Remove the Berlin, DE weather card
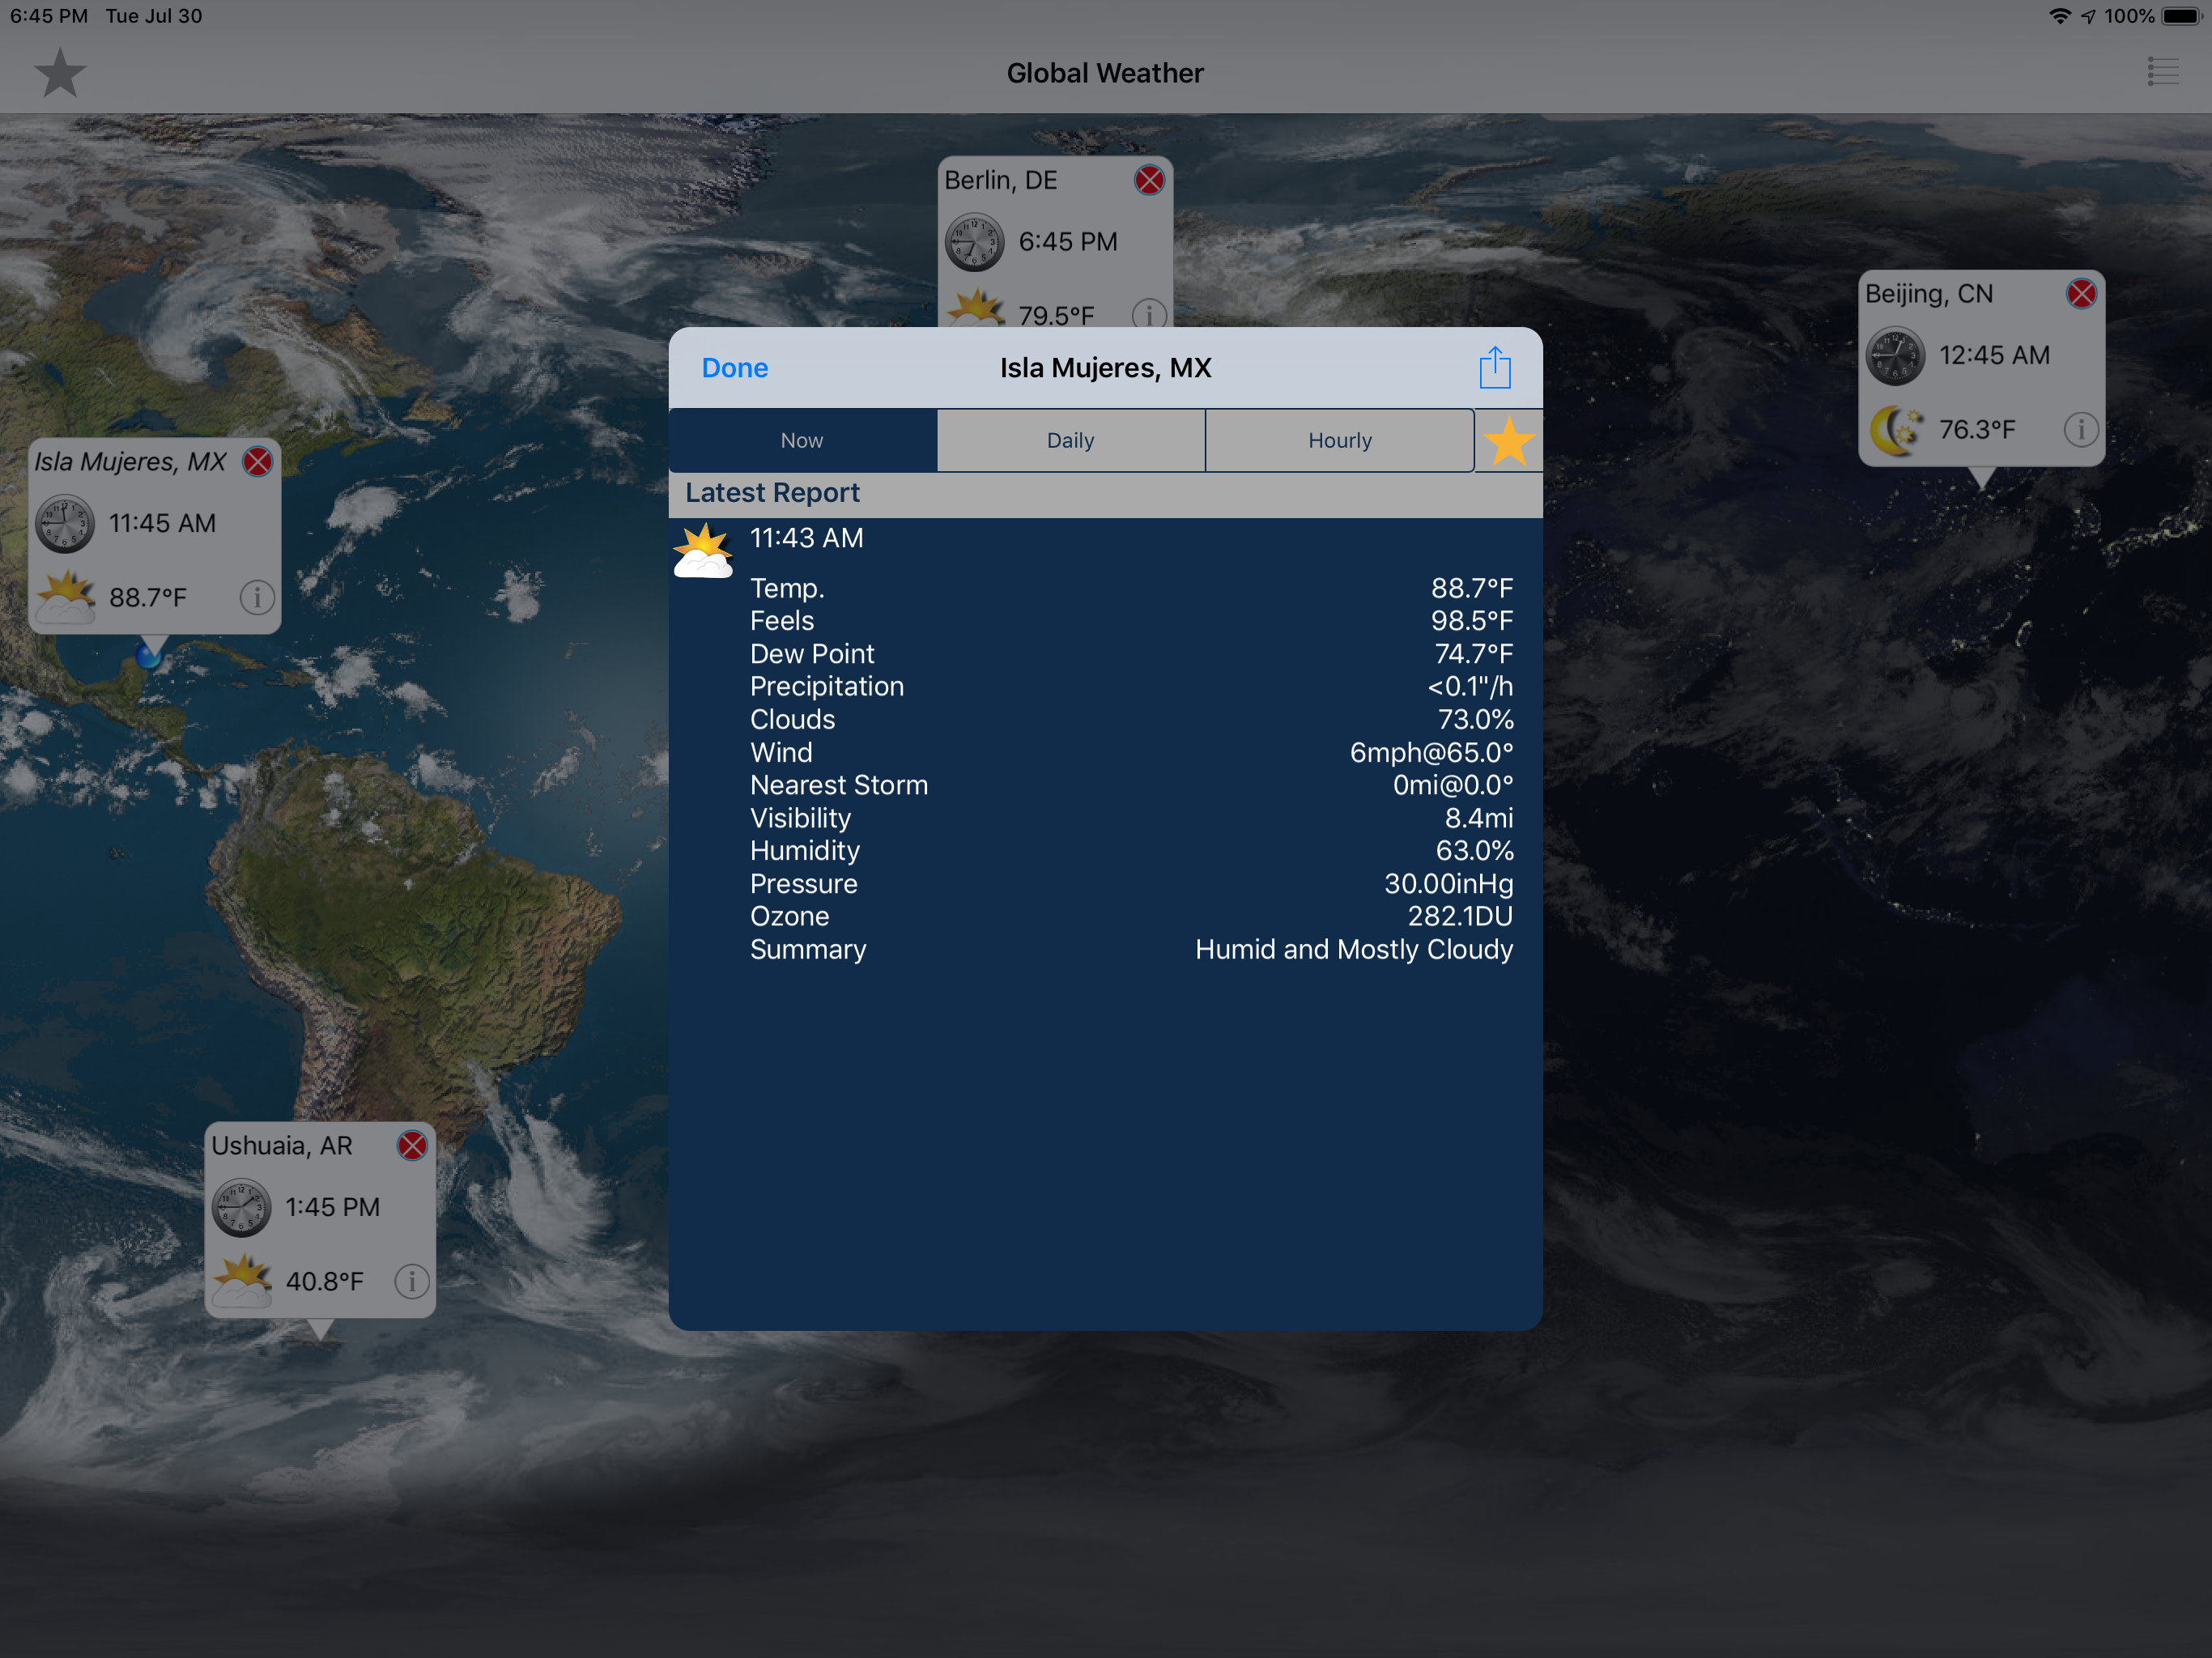The width and height of the screenshot is (2212, 1658). tap(1149, 180)
